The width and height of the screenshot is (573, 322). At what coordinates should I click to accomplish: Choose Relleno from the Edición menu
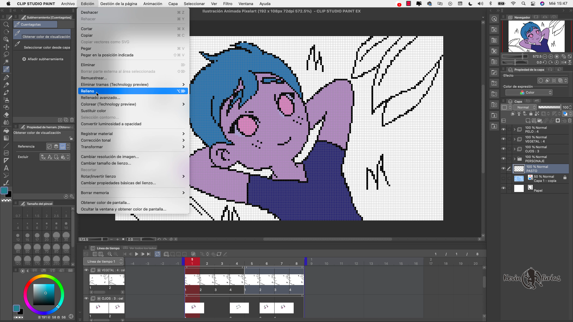click(x=133, y=91)
